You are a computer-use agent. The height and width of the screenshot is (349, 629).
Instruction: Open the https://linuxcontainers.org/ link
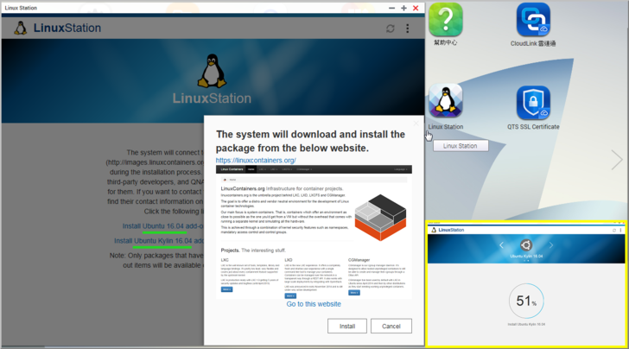pyautogui.click(x=256, y=160)
